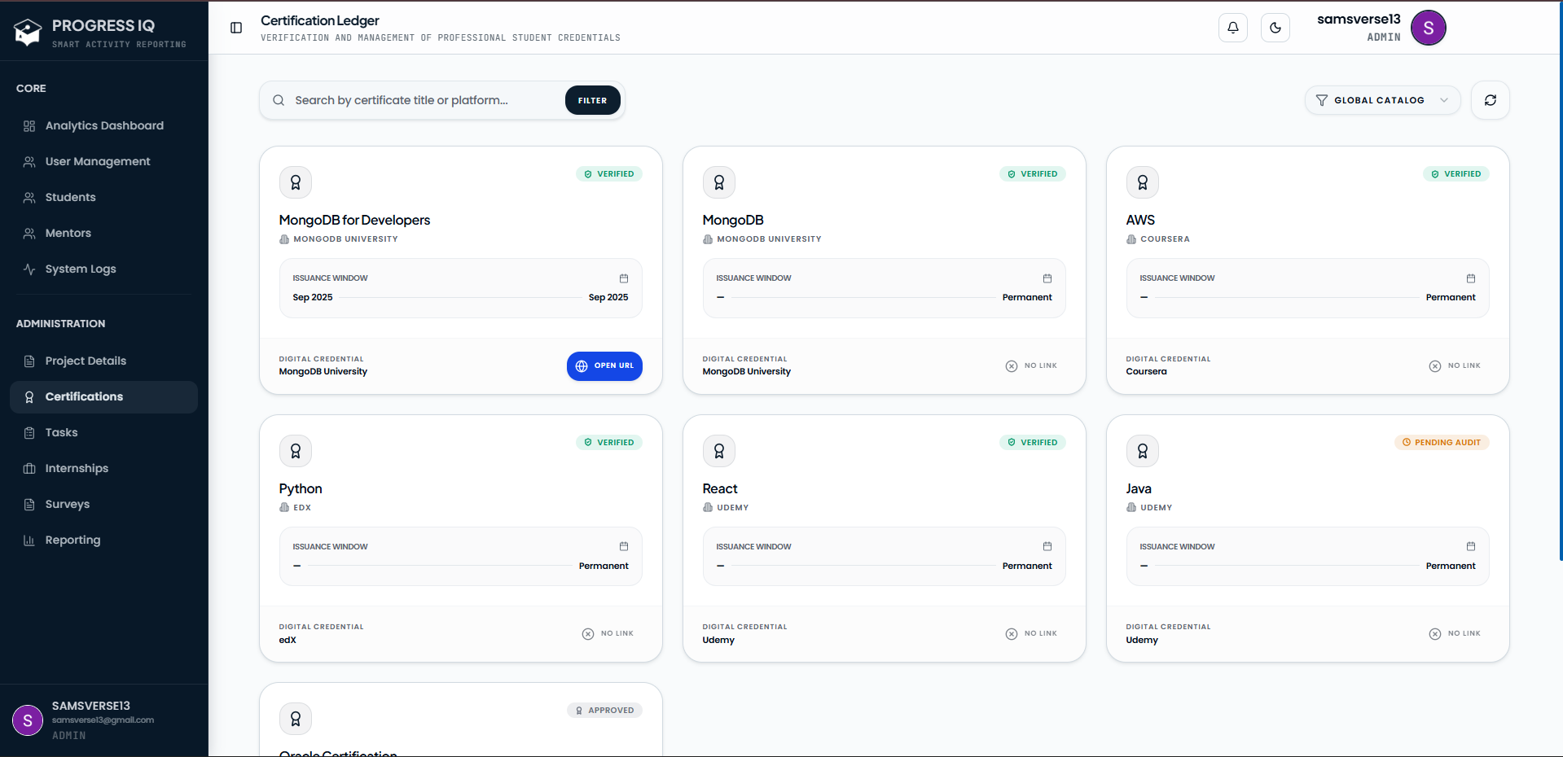Click the Internships briefcase icon
The width and height of the screenshot is (1563, 757).
29,469
